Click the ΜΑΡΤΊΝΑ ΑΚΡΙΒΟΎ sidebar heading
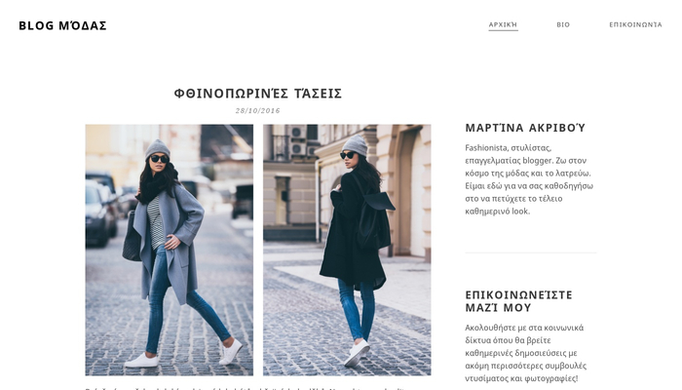 [525, 128]
